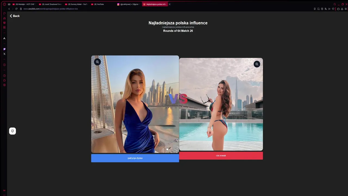Zoom into the ola nowak photo
This screenshot has height=196, width=348.
[257, 64]
